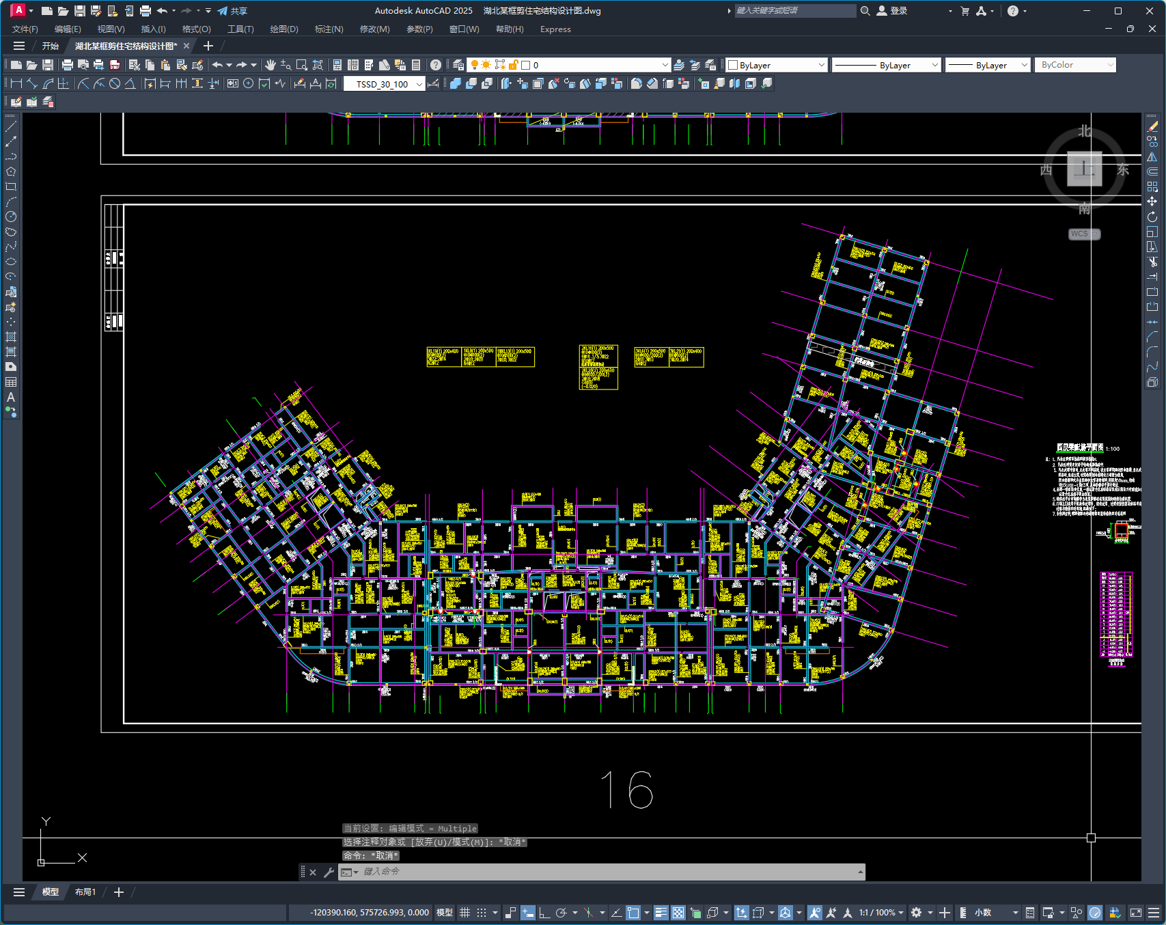
Task: Click the ByLayer color swatch box
Action: pyautogui.click(x=733, y=65)
